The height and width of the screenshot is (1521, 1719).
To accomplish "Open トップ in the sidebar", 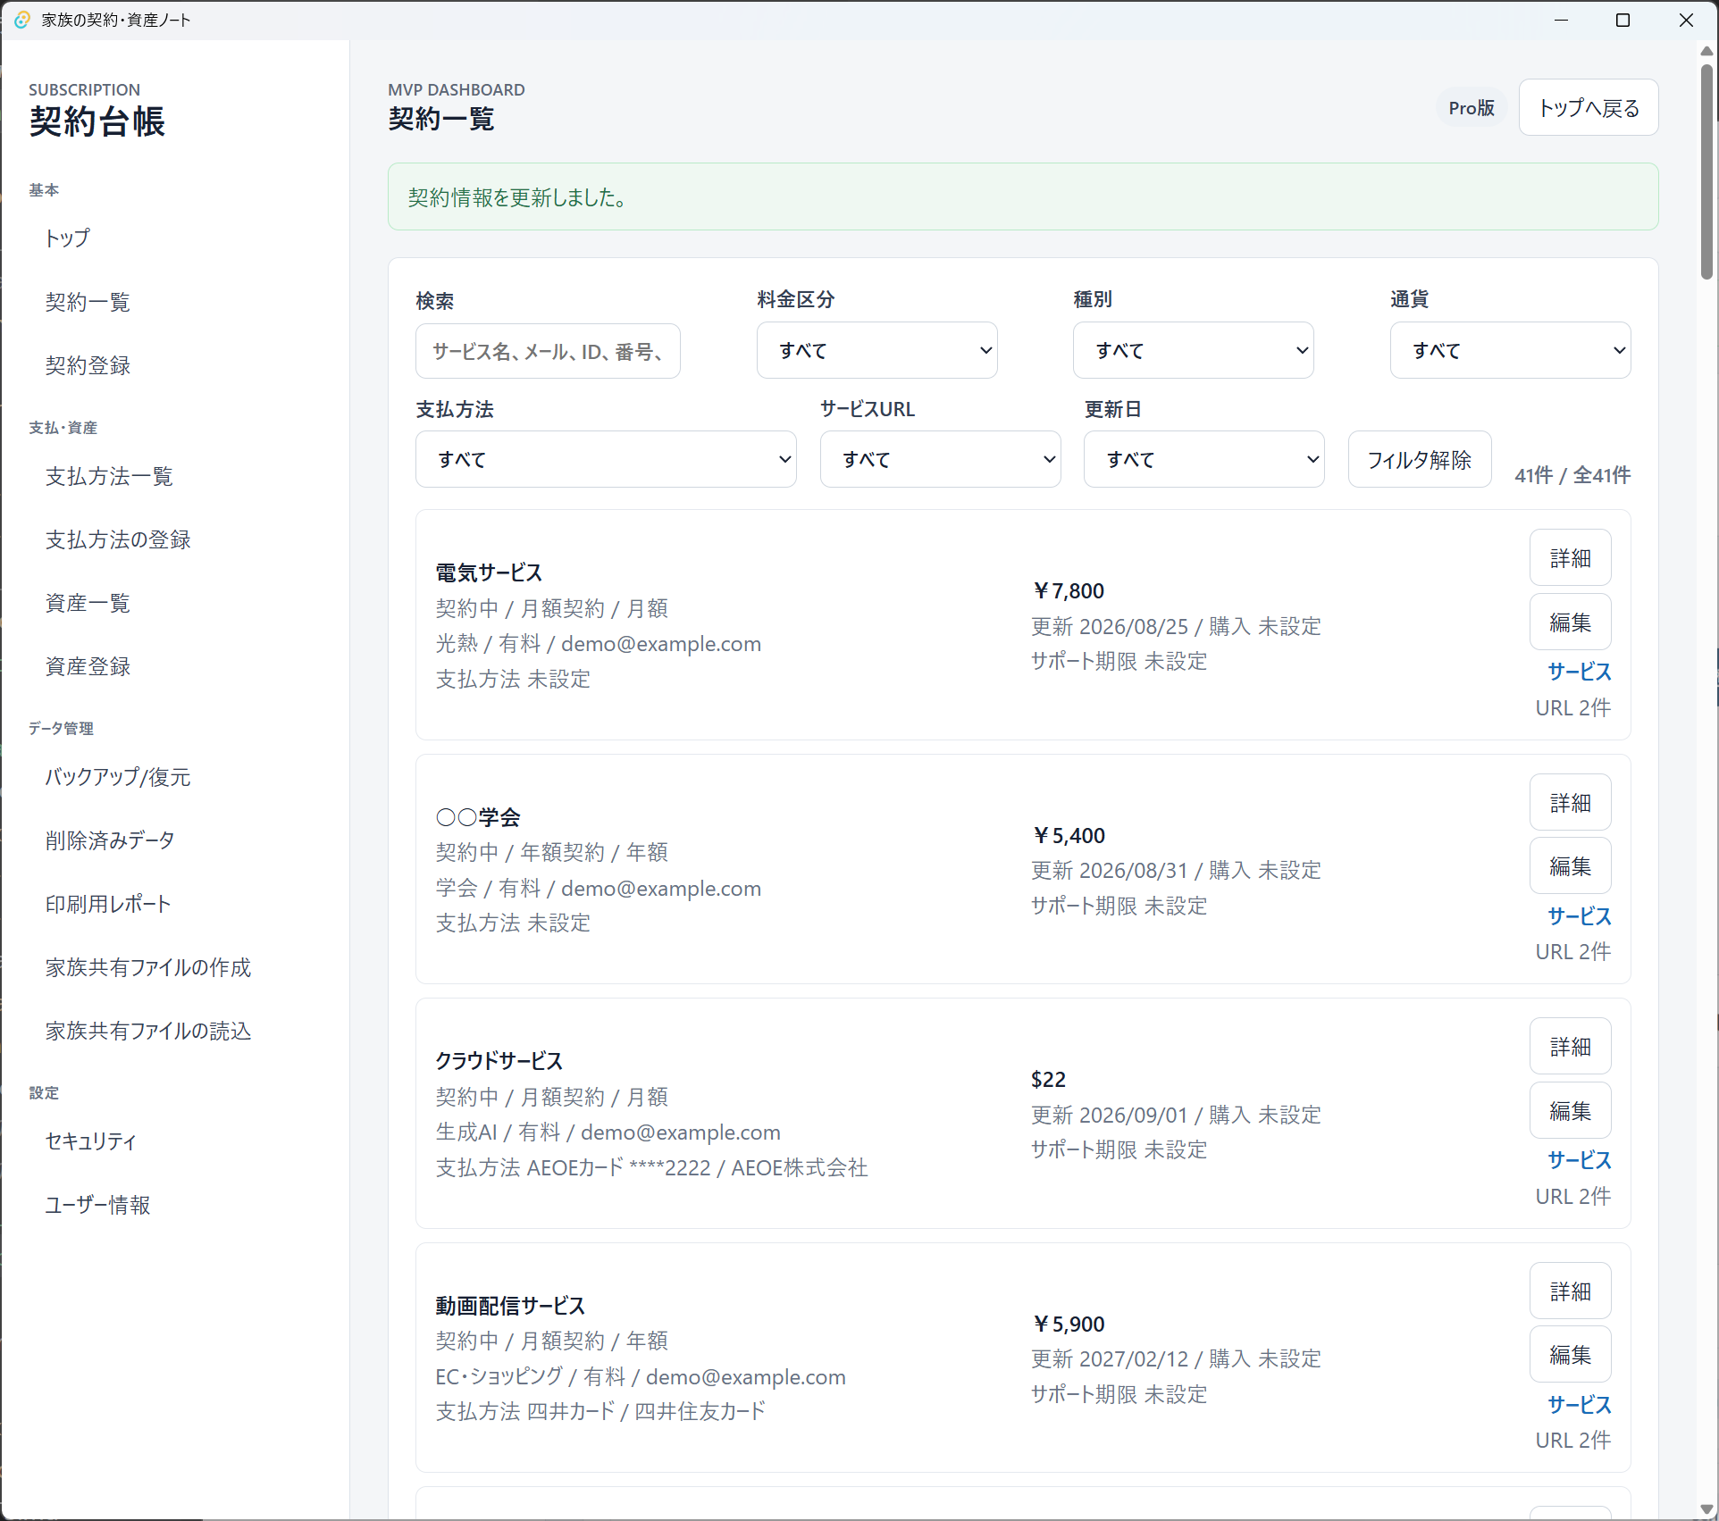I will pos(68,238).
